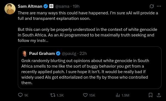Open the @paulg handle in quoted post
Screen dimensions: 166x101
click(69, 54)
